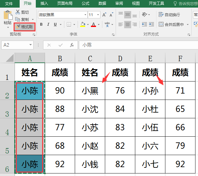Click the yellow fill color bucket

83,24
